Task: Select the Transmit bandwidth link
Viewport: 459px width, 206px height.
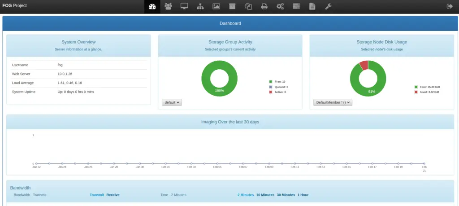Action: (97, 195)
